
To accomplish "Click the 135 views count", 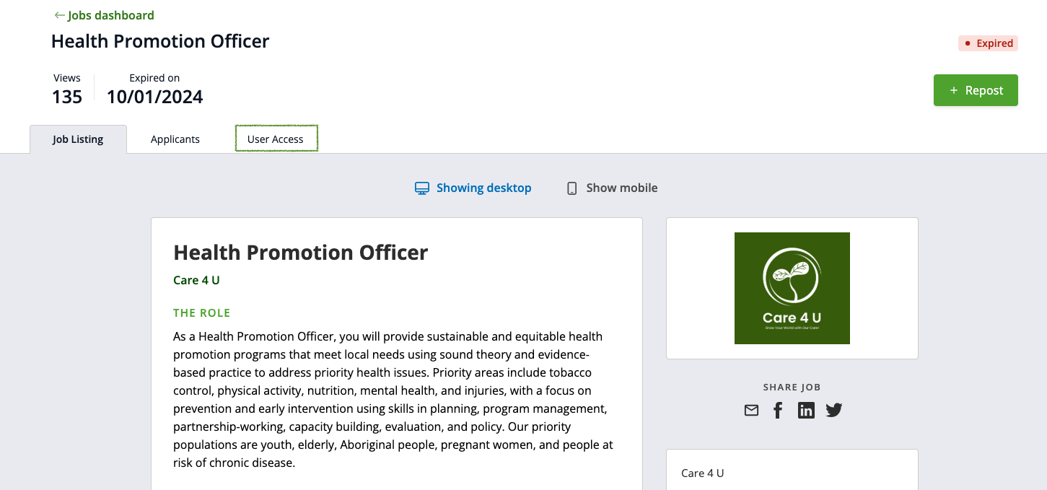I will pyautogui.click(x=67, y=97).
